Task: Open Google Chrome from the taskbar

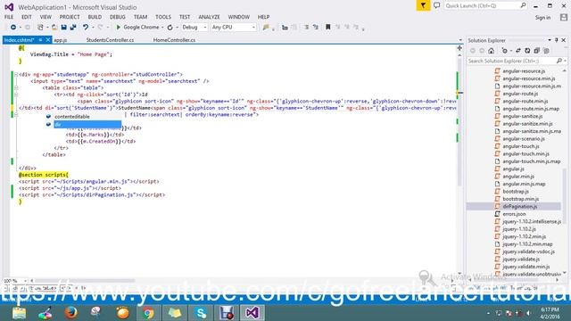Action: coord(148,313)
